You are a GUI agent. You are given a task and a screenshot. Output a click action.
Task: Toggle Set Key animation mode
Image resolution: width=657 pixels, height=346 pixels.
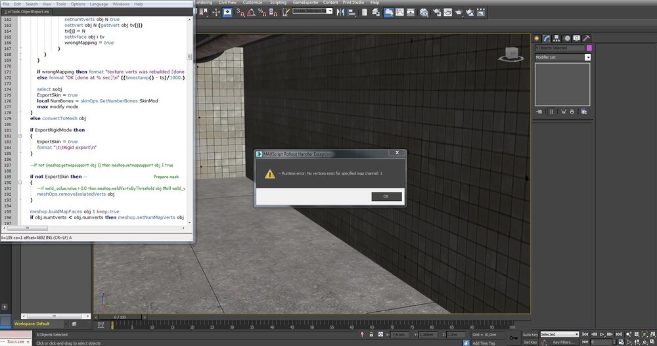point(530,342)
